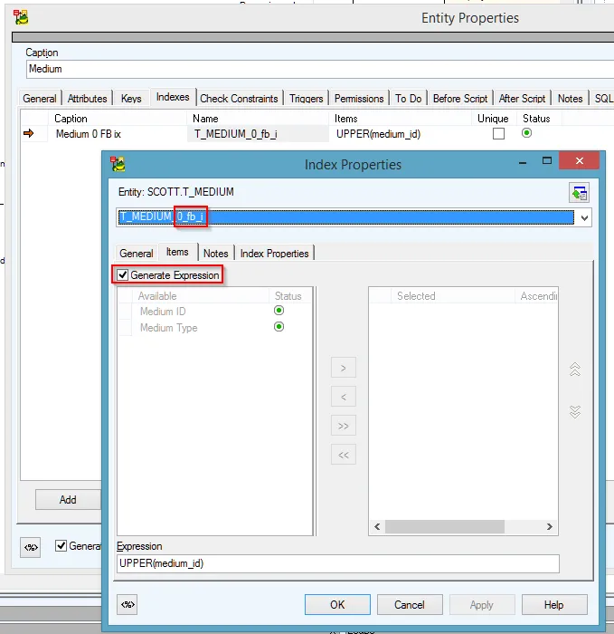Toggle Unique checkbox for T_MEDIUM_0_fb_i

coord(498,133)
